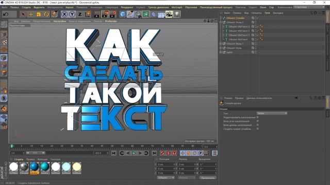Image resolution: width=330 pixels, height=185 pixels.
Task: Open the Каркас menu
Action: 70,7
